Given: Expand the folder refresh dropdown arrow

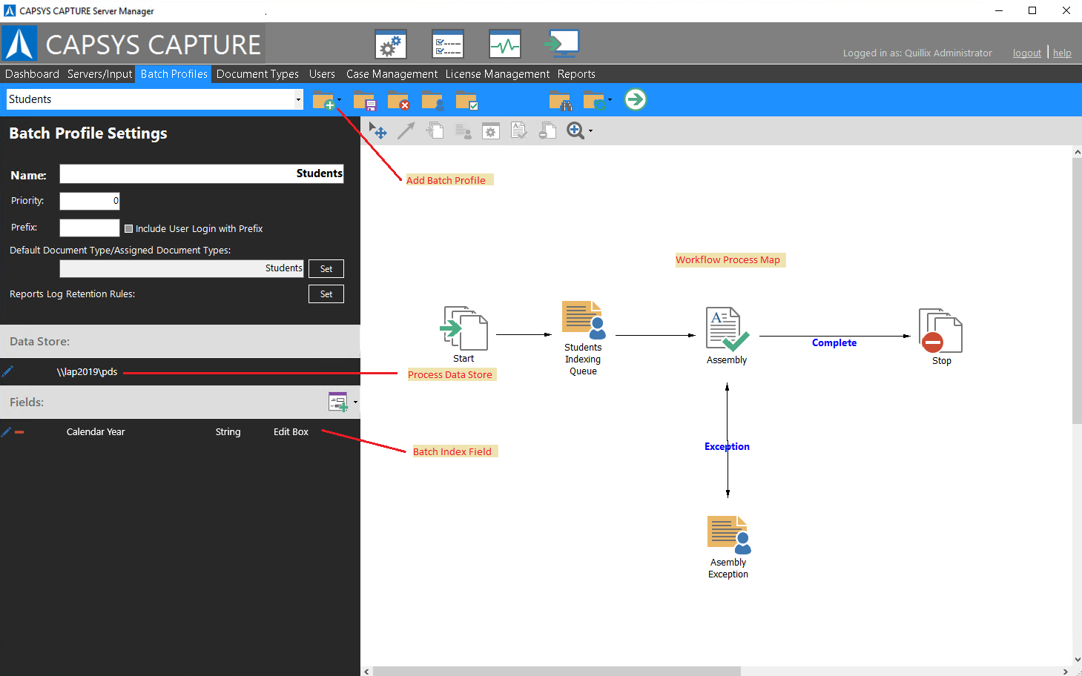Looking at the screenshot, I should pyautogui.click(x=610, y=99).
